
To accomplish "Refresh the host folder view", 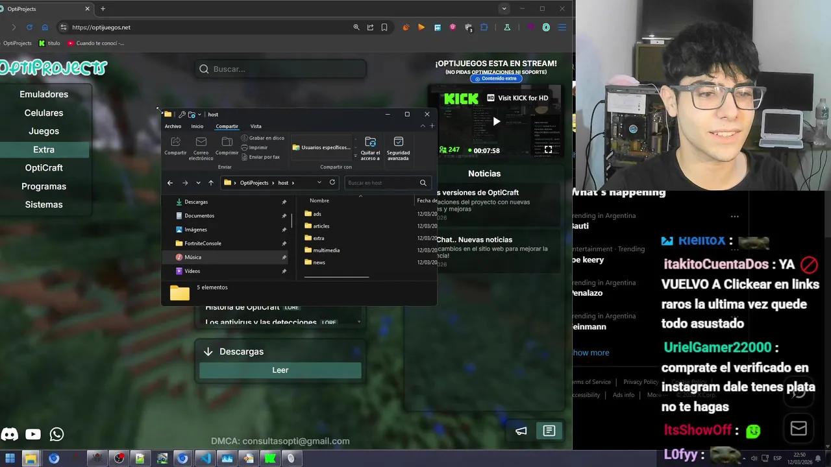I will (x=332, y=183).
